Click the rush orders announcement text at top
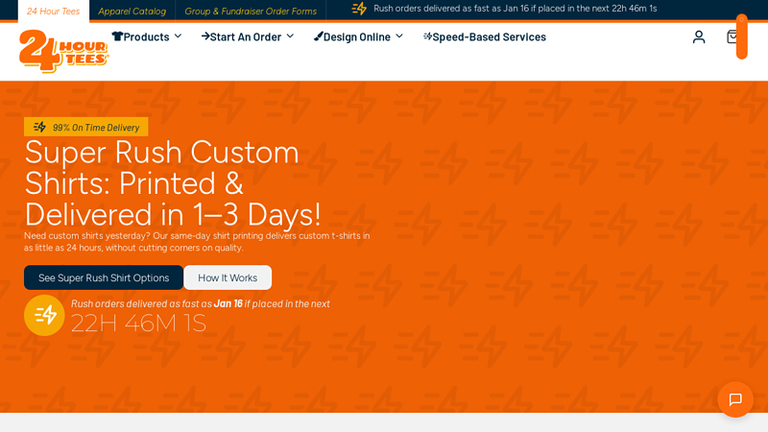Viewport: 768px width, 432px height. tap(516, 9)
